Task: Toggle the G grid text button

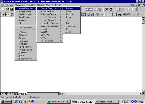Action: [x=111, y=9]
